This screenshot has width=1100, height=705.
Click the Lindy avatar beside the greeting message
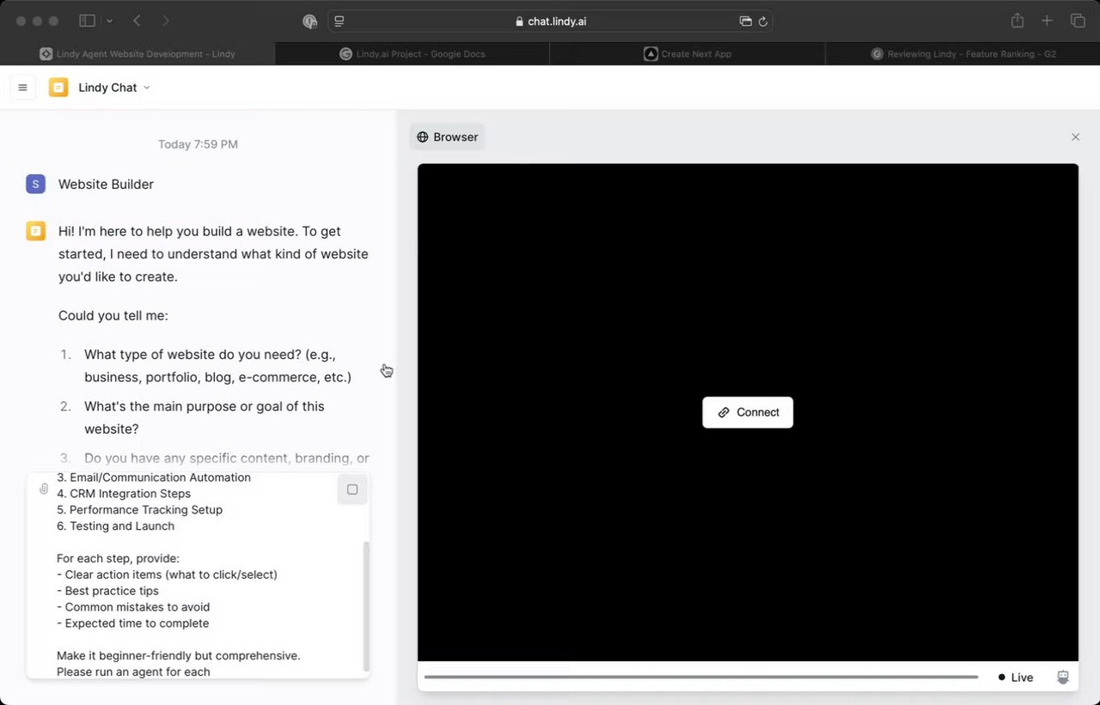(x=35, y=231)
